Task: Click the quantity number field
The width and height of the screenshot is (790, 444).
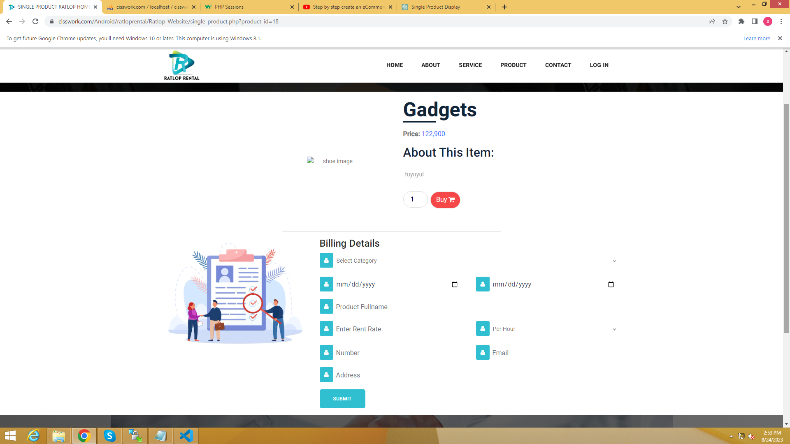Action: [x=415, y=199]
